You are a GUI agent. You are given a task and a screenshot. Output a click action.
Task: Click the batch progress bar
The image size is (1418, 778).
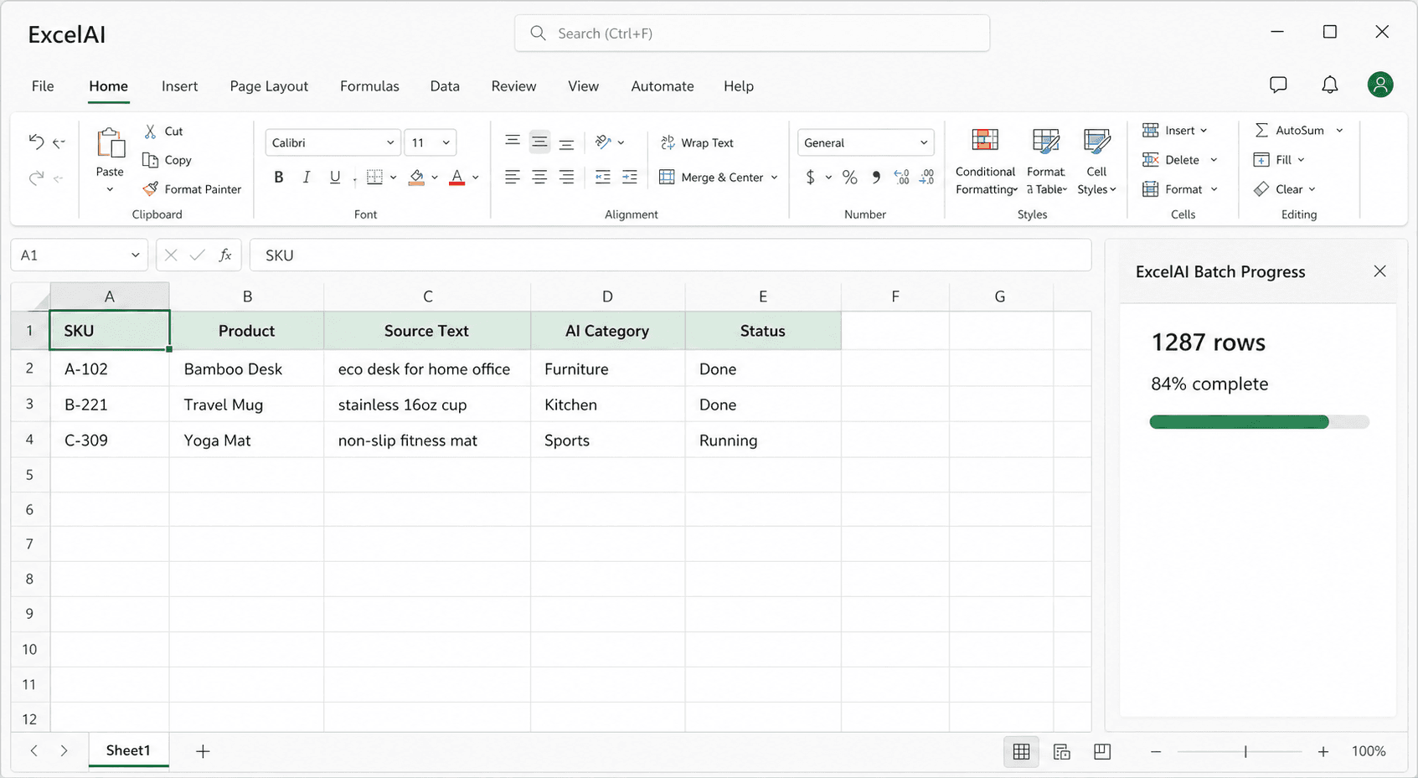[1260, 422]
